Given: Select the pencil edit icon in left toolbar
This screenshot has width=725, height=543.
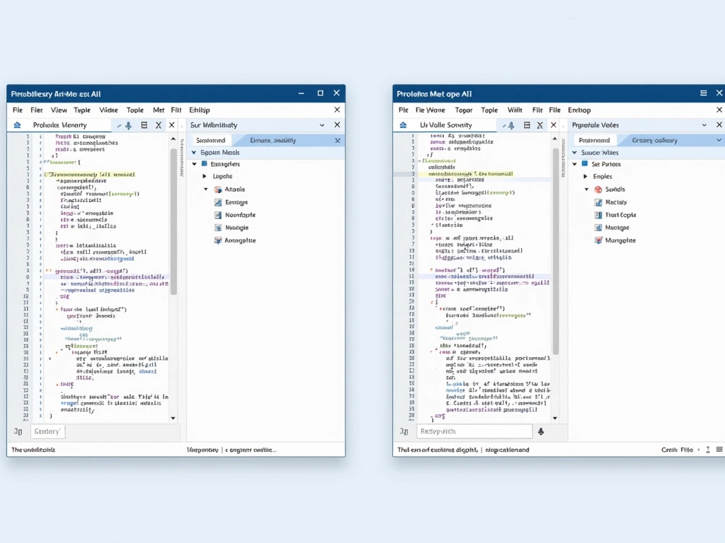Looking at the screenshot, I should 120,124.
